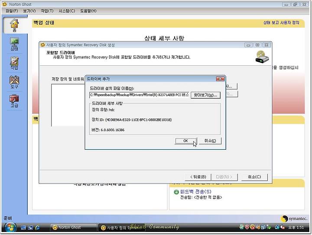Click the green 피드백 전송 arrow icon
This screenshot has height=235, width=312.
tap(176, 192)
